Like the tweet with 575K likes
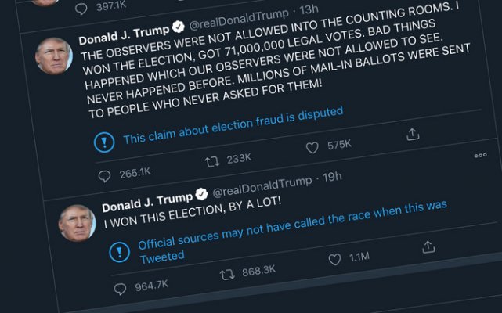Viewport: 502px width, 313px height. (312, 148)
